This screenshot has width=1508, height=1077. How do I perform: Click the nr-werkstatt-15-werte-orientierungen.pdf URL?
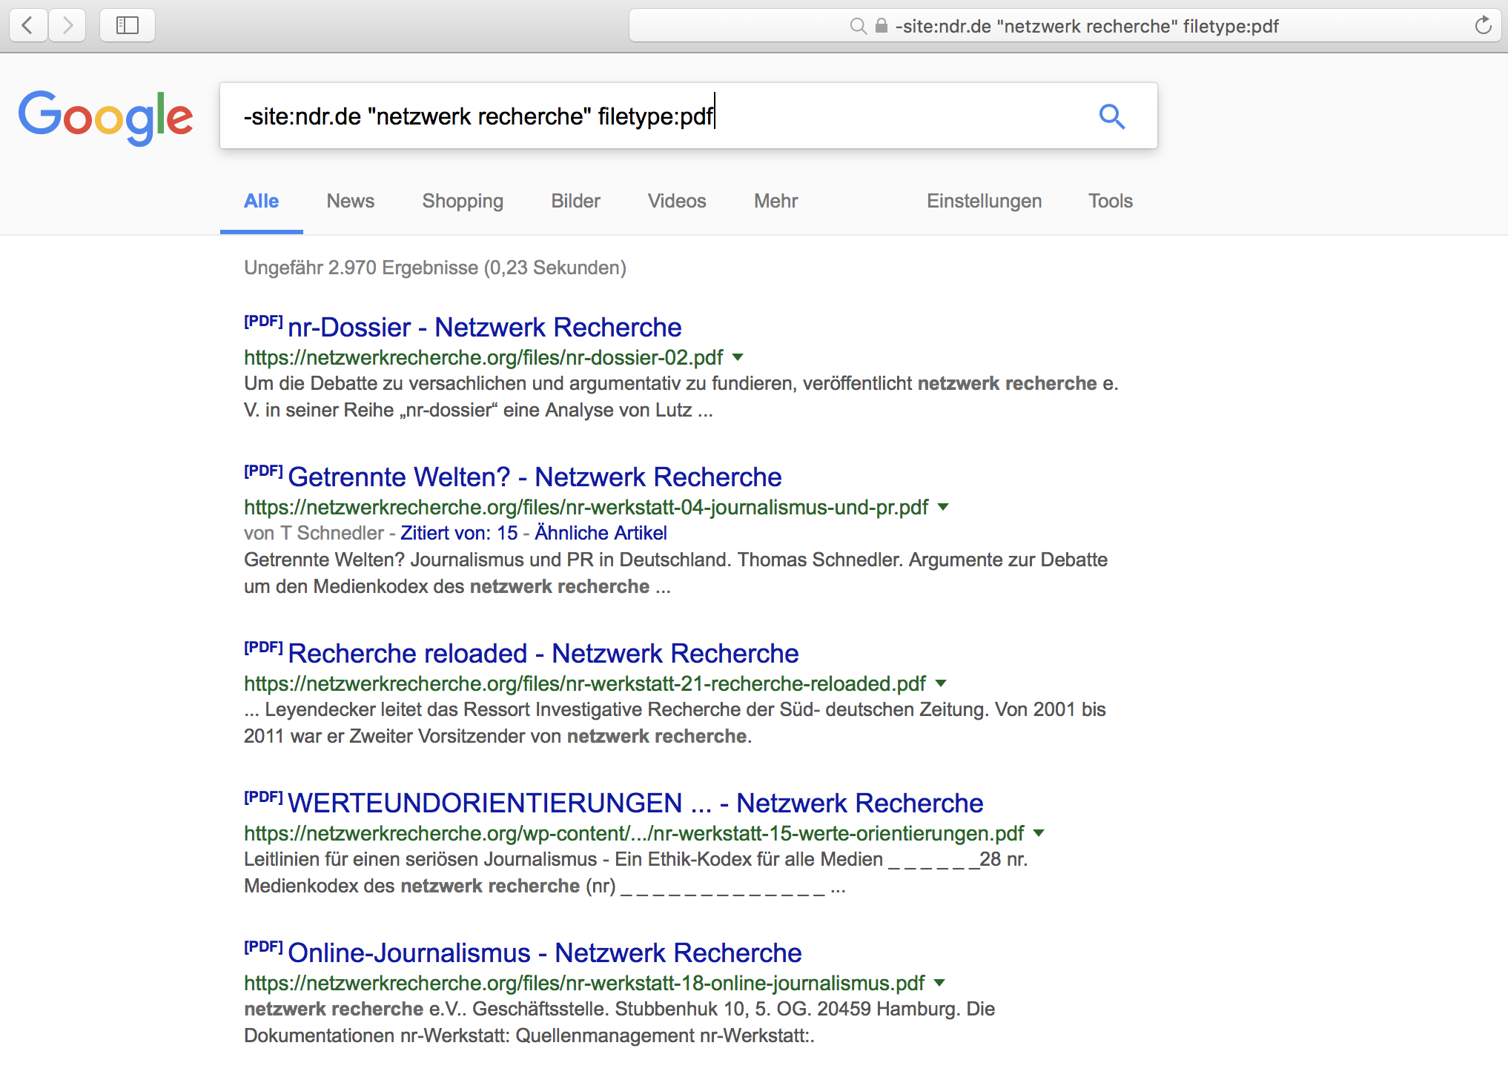pos(634,833)
